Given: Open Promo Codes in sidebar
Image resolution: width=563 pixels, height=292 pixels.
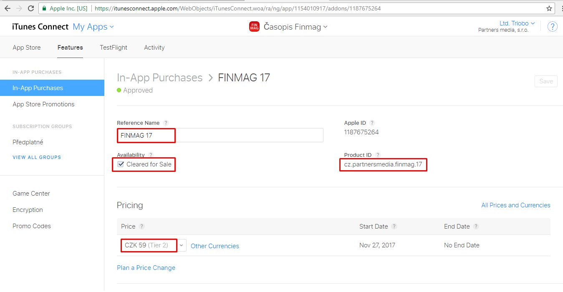Looking at the screenshot, I should point(32,226).
